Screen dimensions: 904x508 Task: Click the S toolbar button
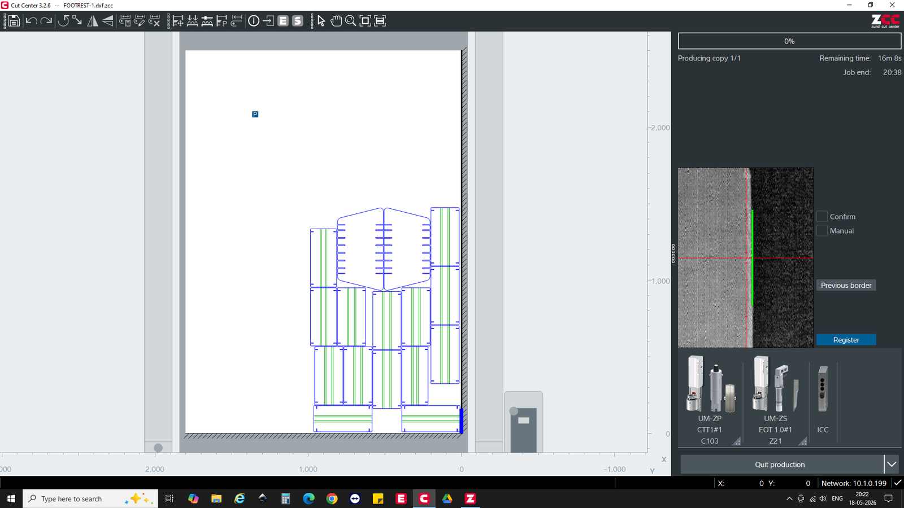pos(298,21)
